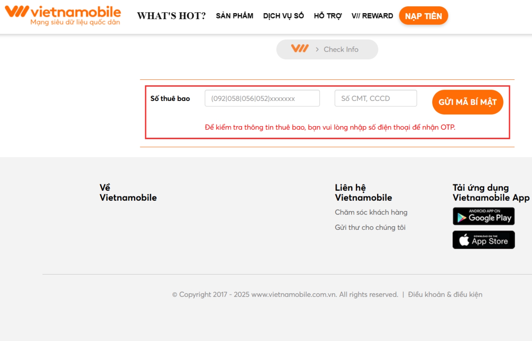Open Gửi thư cho chúng tôi link
The width and height of the screenshot is (532, 341).
pyautogui.click(x=370, y=227)
